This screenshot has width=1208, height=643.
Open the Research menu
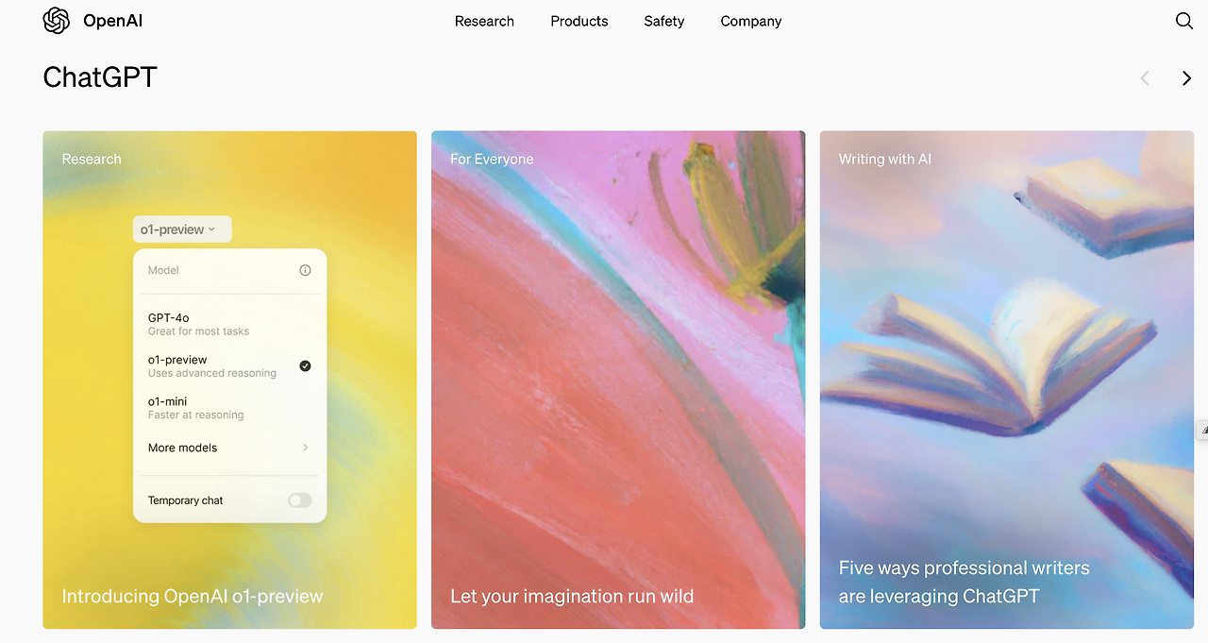[x=484, y=21]
